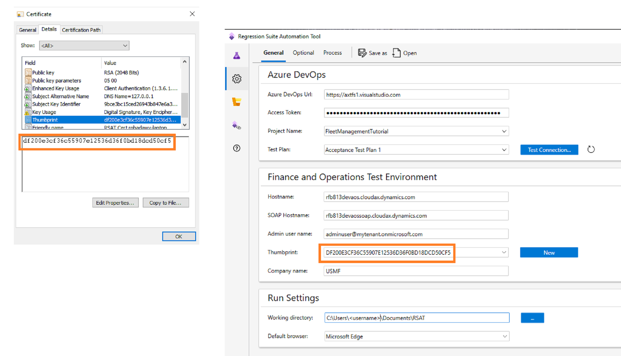Click the Settings gear icon in sidebar
Image resolution: width=621 pixels, height=356 pixels.
coord(237,78)
